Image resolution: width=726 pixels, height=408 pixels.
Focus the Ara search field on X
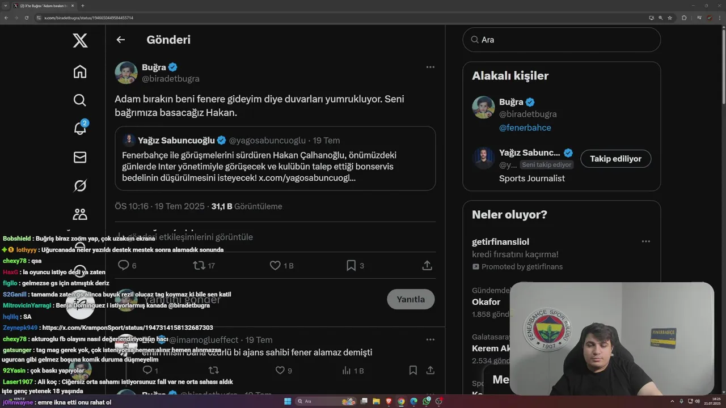[562, 40]
